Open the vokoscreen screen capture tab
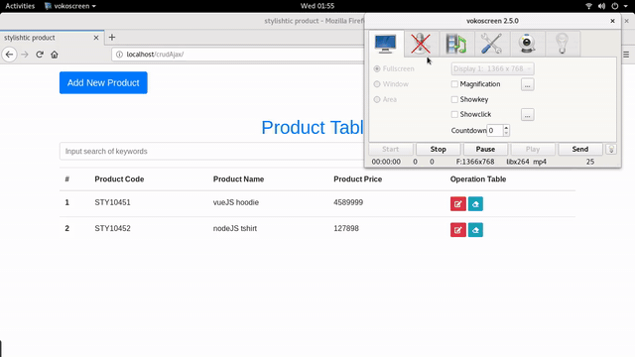635x357 pixels. (386, 44)
